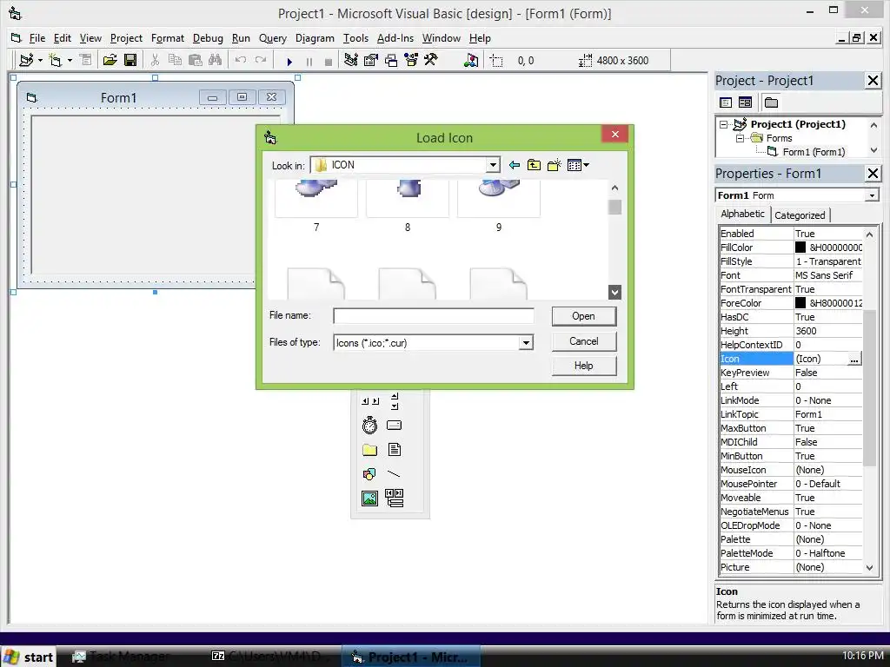This screenshot has width=890, height=667.
Task: Open the Look in ICON dropdown
Action: [493, 165]
